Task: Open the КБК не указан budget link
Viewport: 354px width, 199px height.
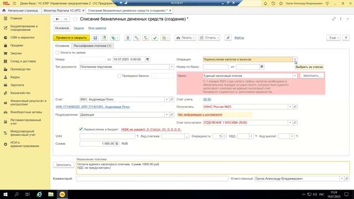Action: [151, 129]
